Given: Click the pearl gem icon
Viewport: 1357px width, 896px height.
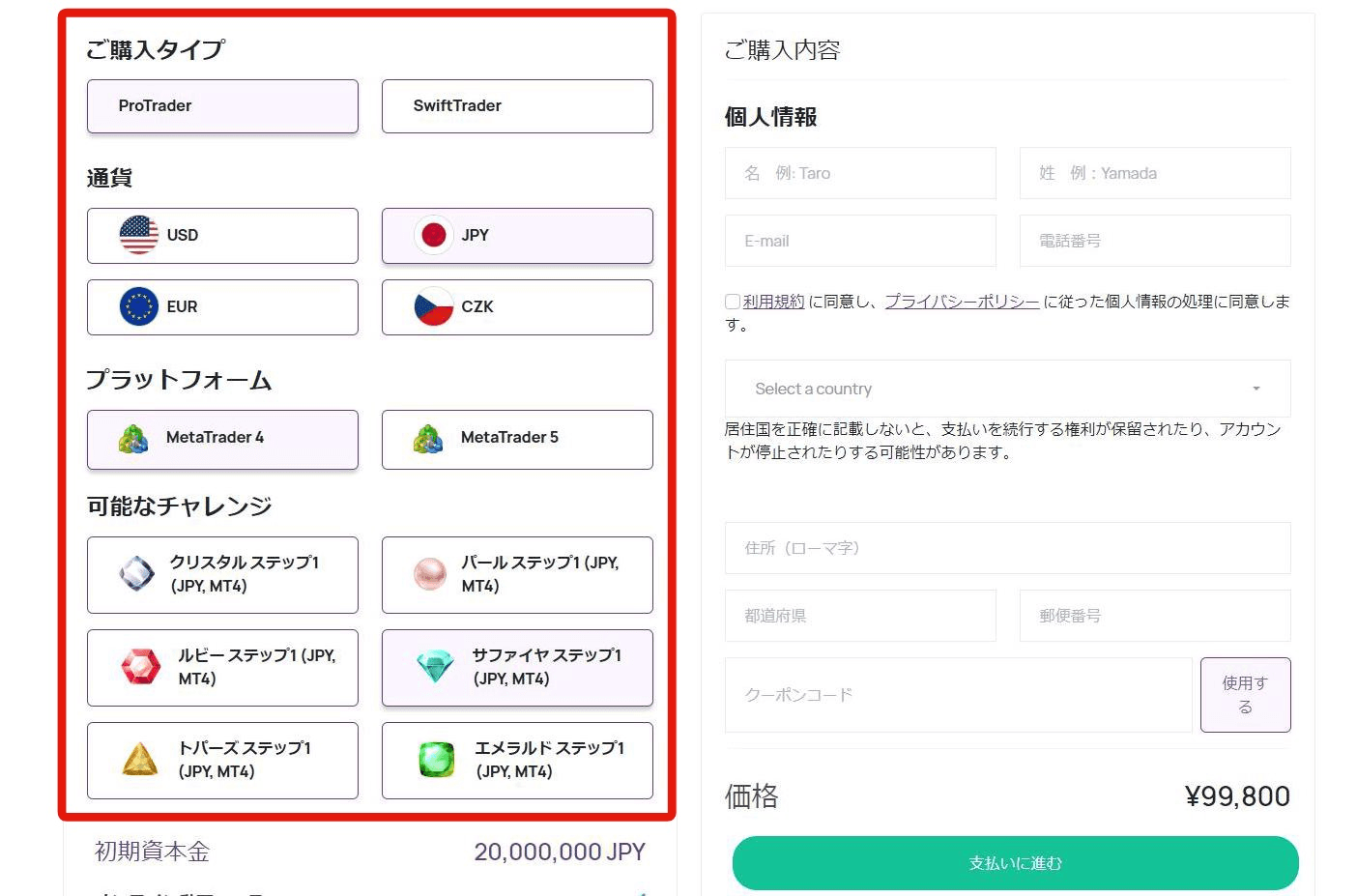Looking at the screenshot, I should tap(430, 574).
